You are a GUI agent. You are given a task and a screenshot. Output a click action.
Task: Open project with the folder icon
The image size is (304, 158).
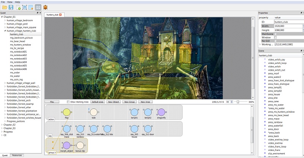click(5, 8)
